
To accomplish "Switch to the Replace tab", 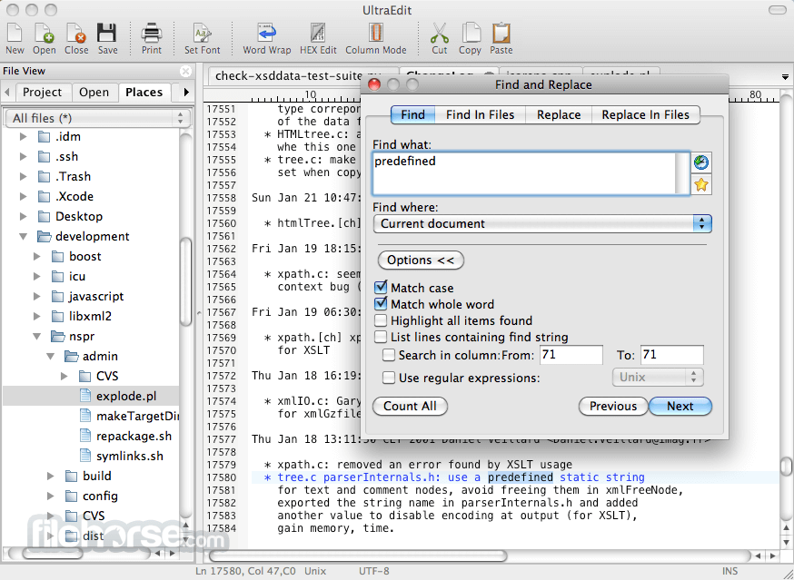I will (x=559, y=115).
